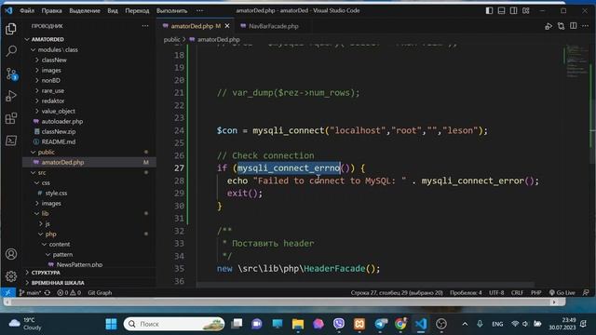Viewport: 596px width, 335px height.
Task: Open the Выделение menu
Action: 85,10
